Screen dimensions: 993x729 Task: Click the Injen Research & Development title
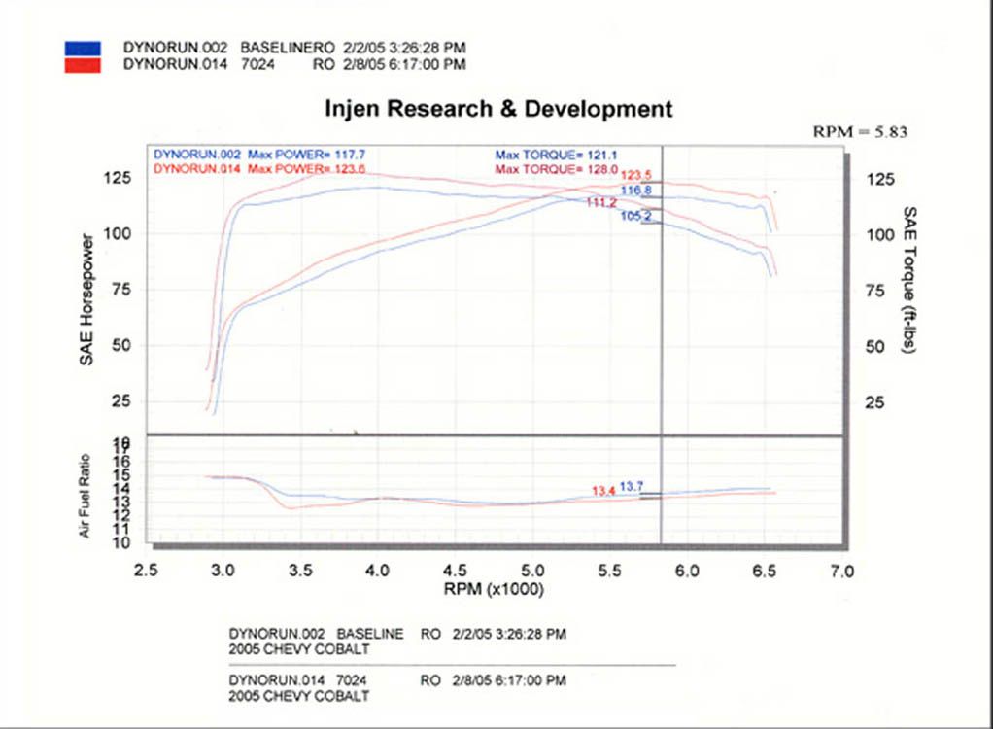click(498, 109)
